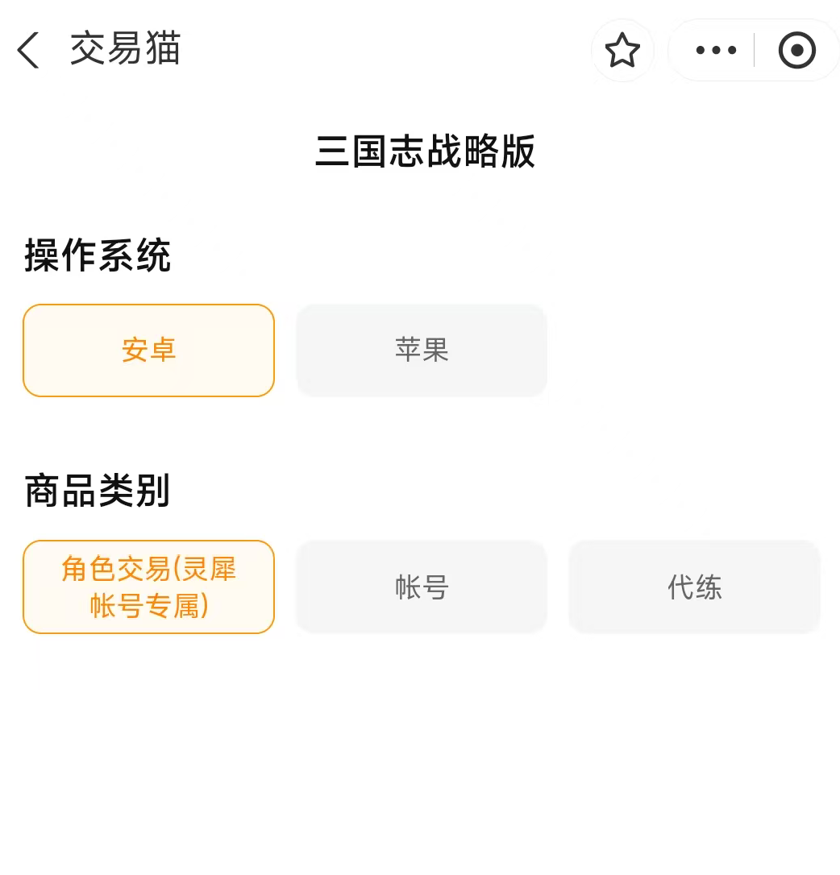840x875 pixels.
Task: Exit 交易猫 using the target-shaped button
Action: [x=796, y=50]
